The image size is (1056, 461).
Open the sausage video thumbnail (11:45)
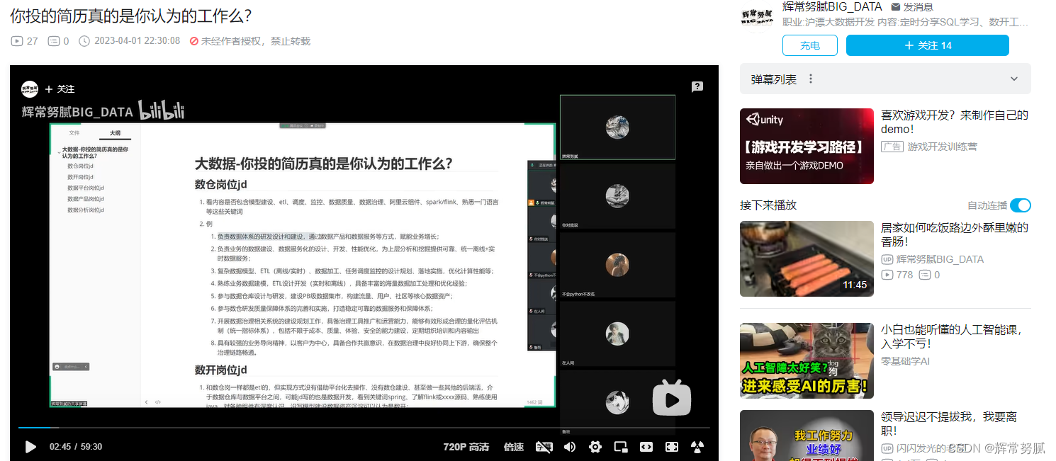tap(807, 258)
